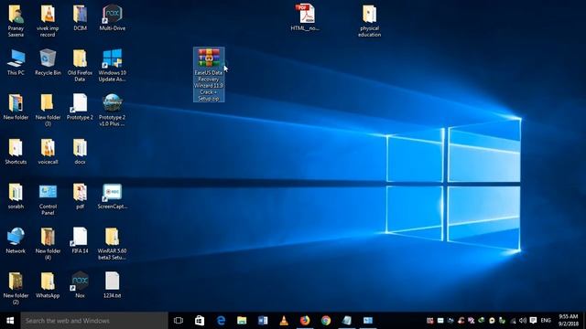Focus the Search the web and Windows box
Screen dimensions: 586x329
(94, 321)
